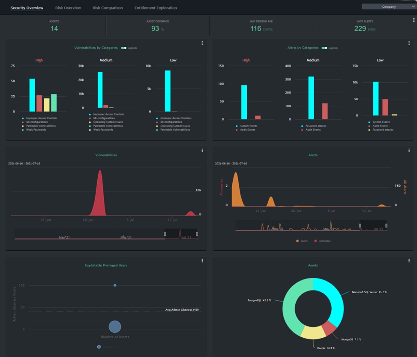Click the Microsoft SQL Server 35.7 % label
Viewport: 417px width, 357px height.
tap(369, 292)
